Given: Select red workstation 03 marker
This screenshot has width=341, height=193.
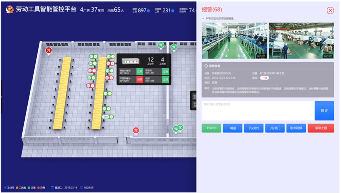Looking at the screenshot, I should point(92,71).
